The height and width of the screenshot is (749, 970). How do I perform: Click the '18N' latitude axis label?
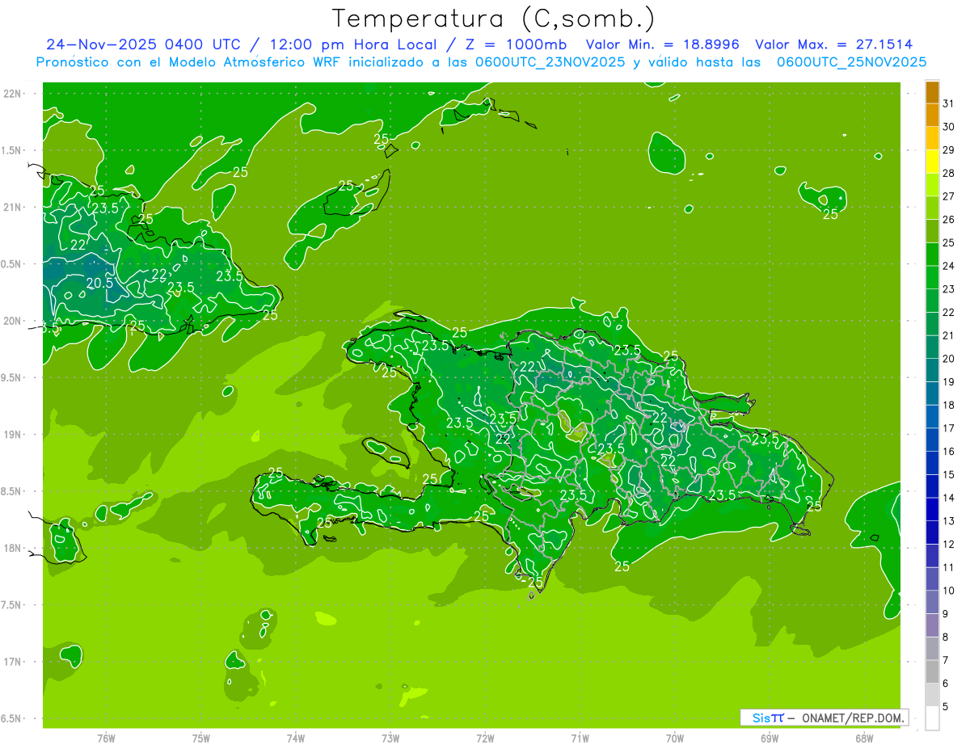tap(12, 548)
